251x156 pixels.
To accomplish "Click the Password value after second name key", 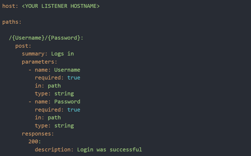I will 67,102.
